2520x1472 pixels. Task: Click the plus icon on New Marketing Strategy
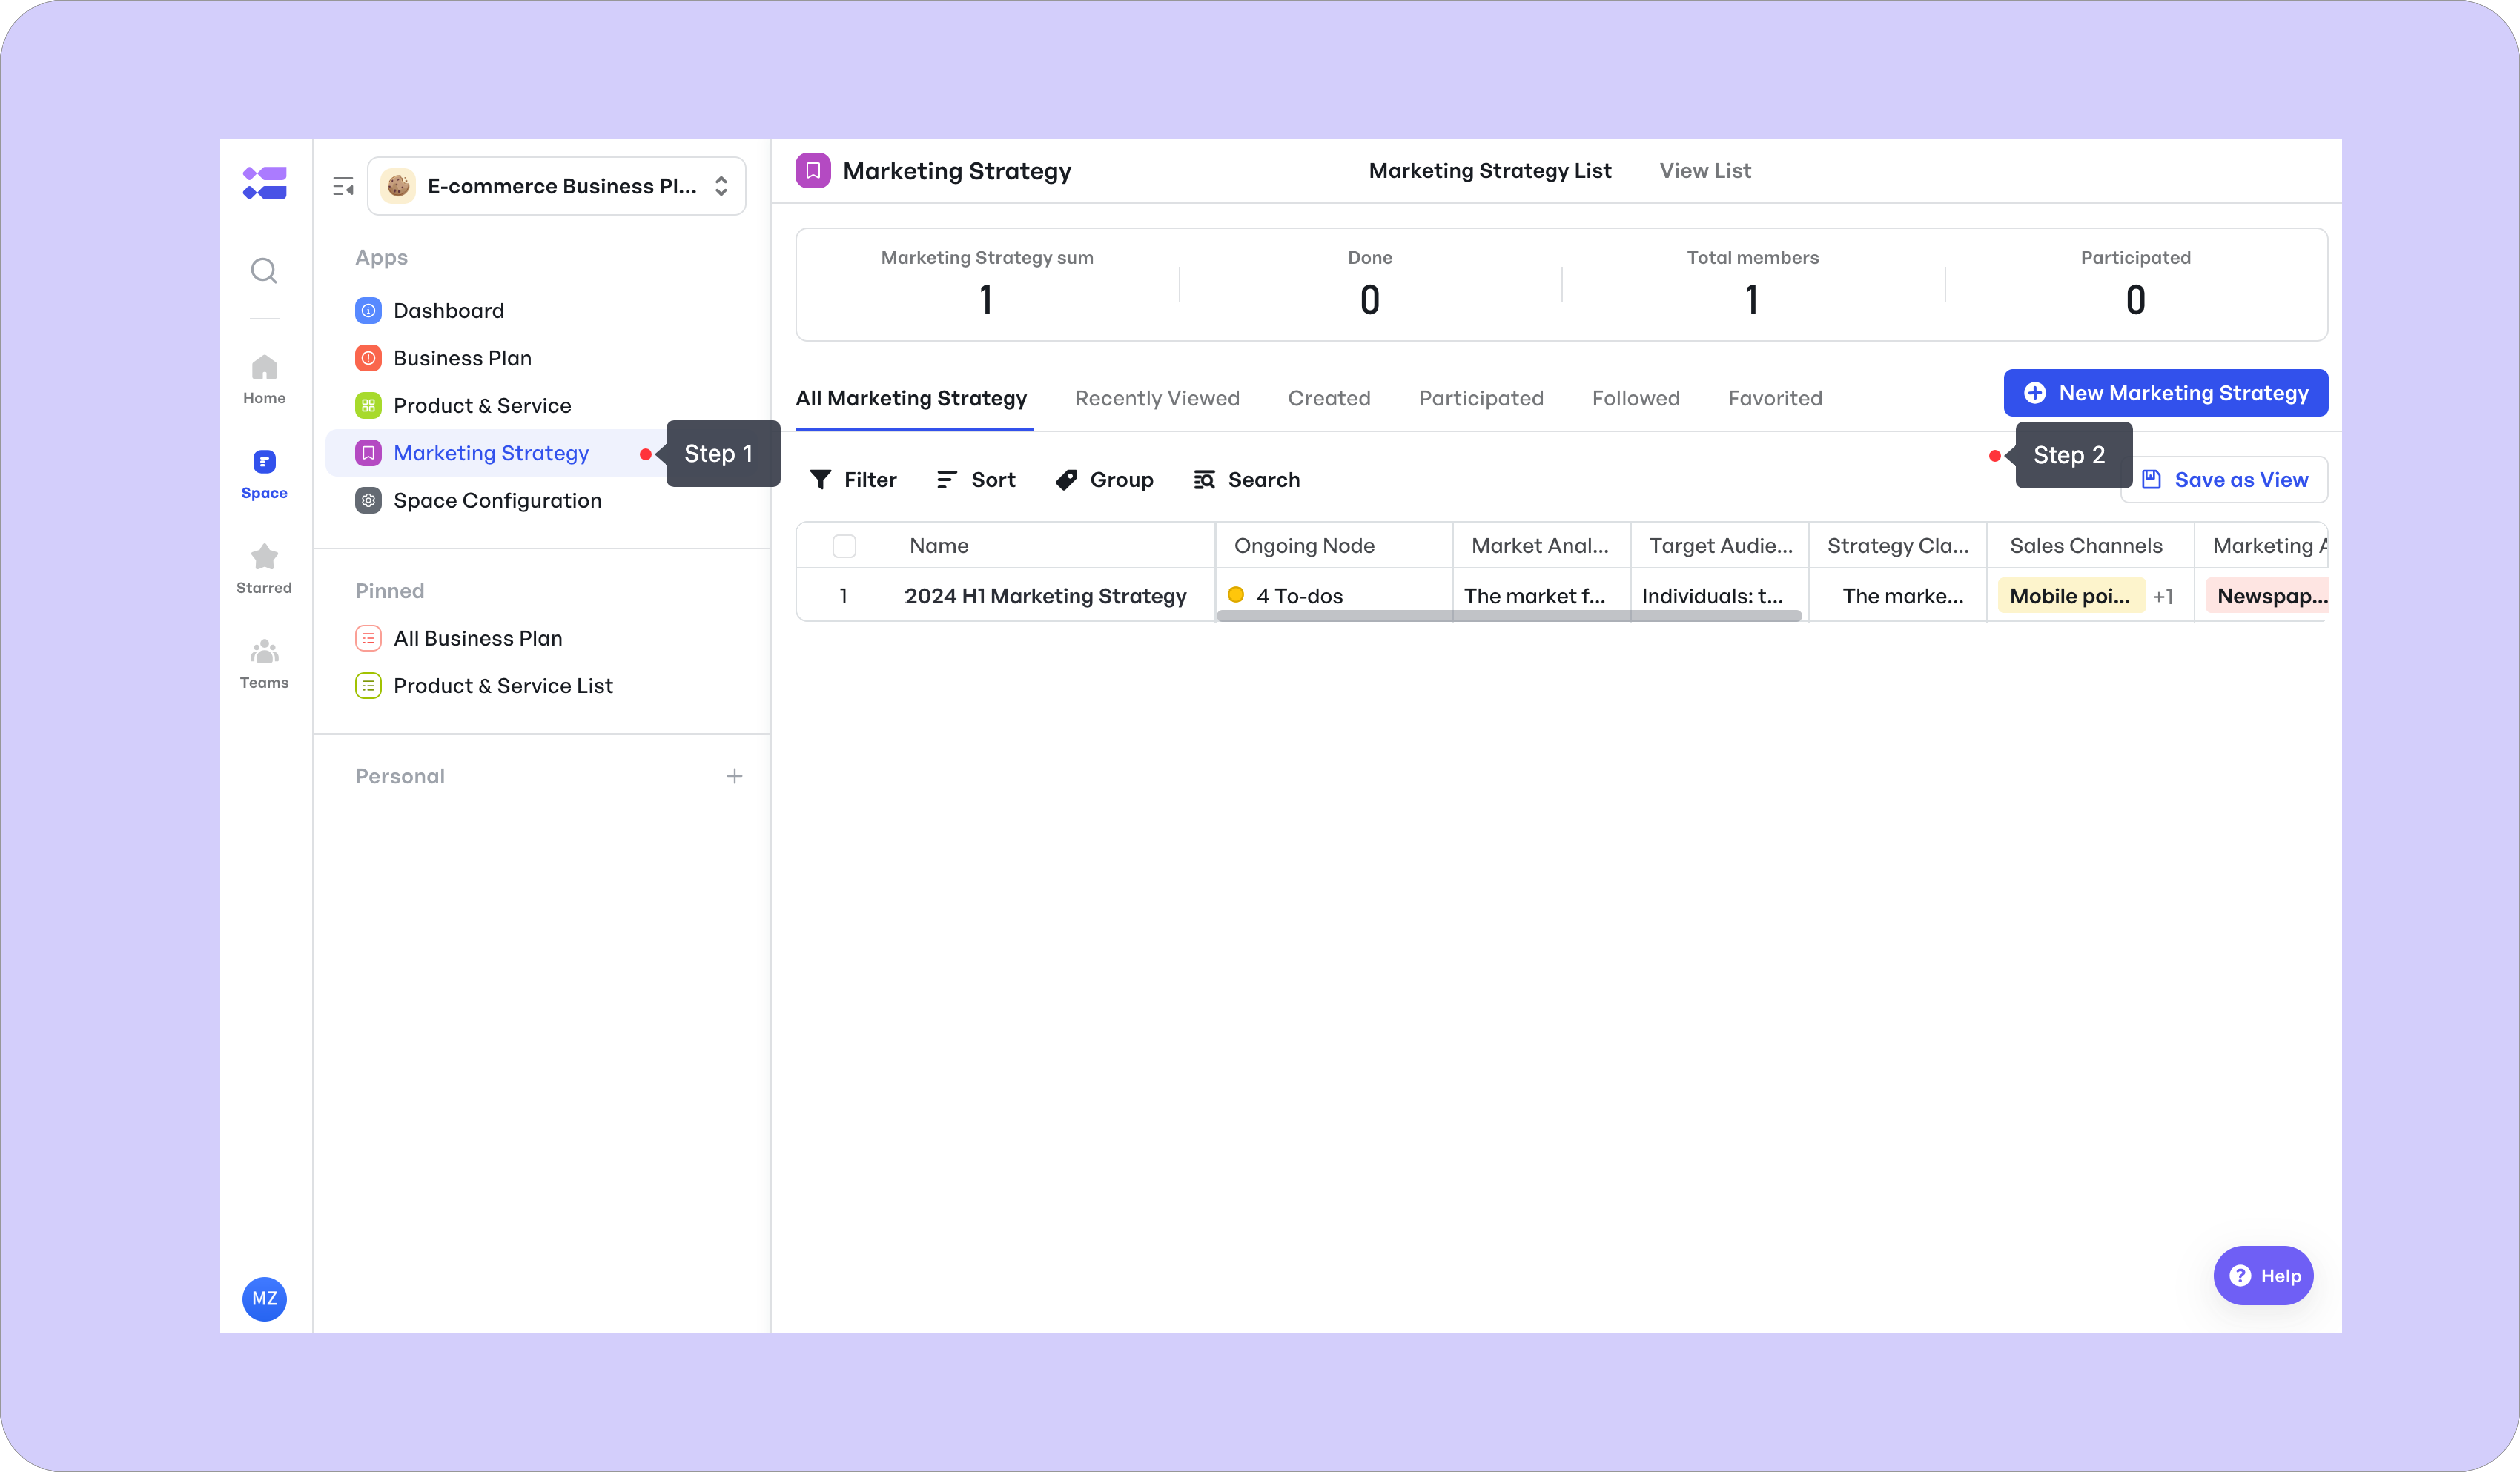point(2035,393)
